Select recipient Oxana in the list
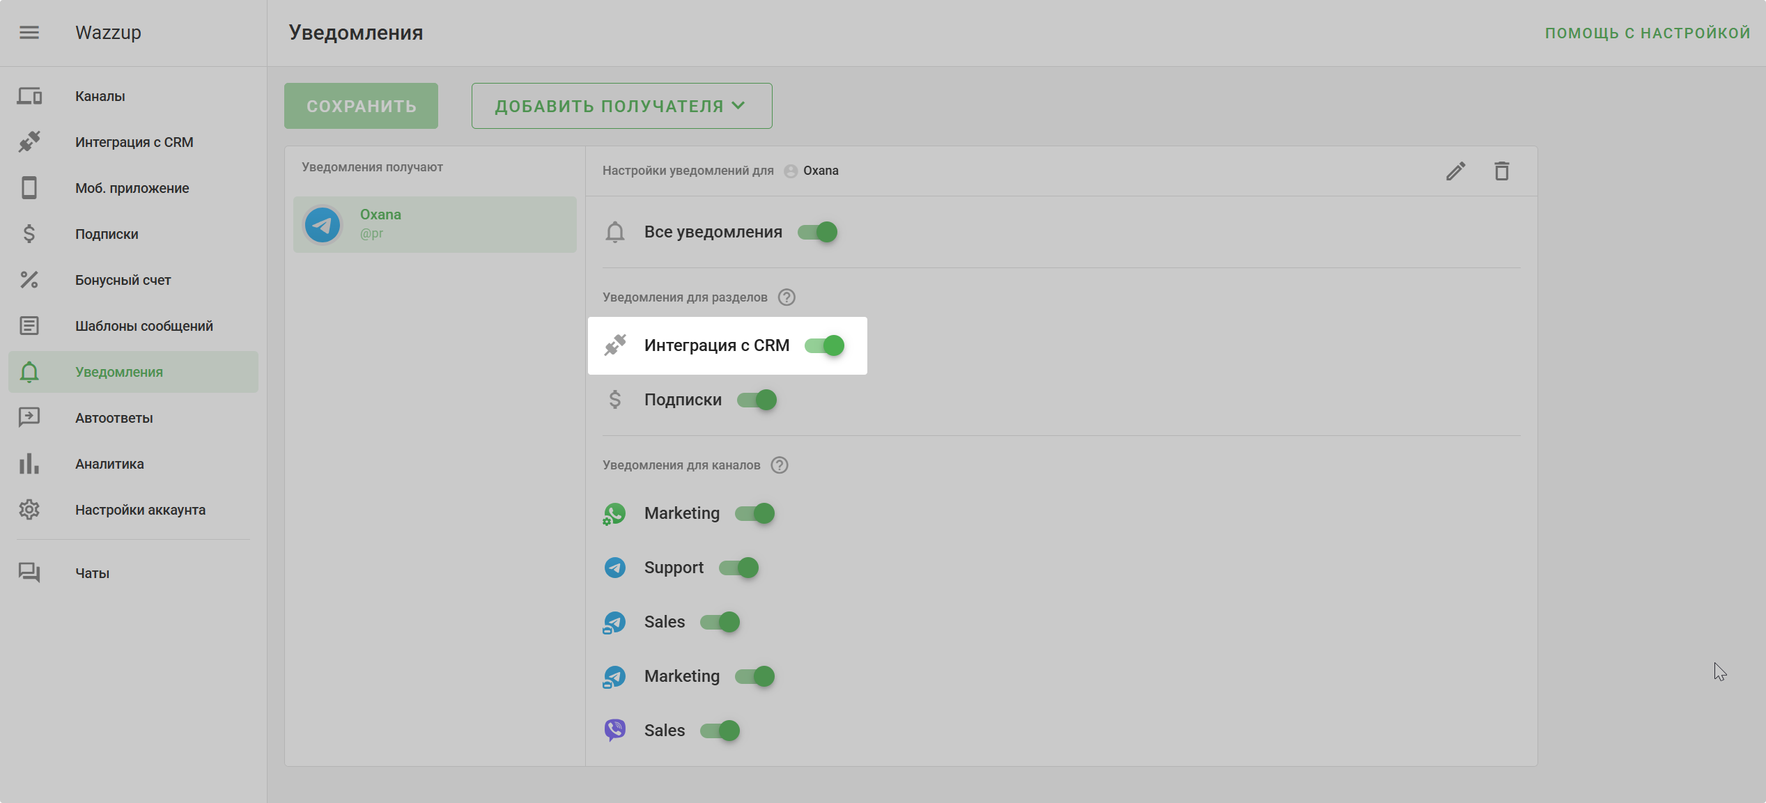Screen dimensions: 1766x803 (435, 224)
